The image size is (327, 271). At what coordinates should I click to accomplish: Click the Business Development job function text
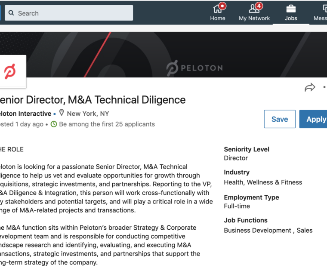coord(258,230)
